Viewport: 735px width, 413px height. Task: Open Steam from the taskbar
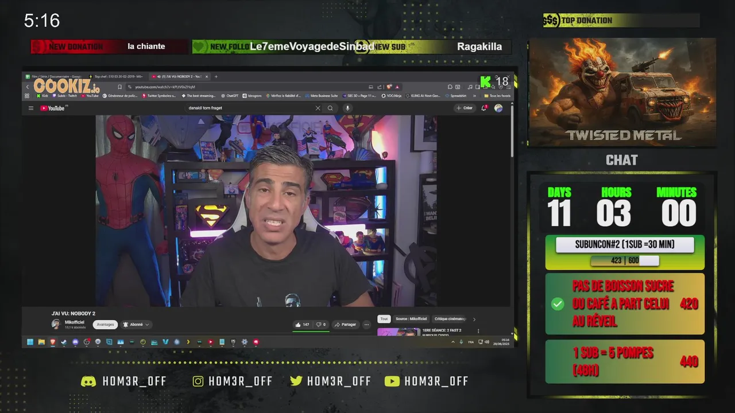point(64,342)
